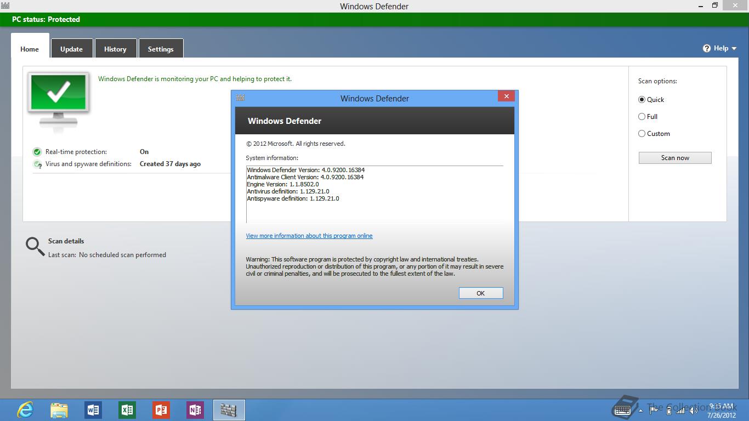The height and width of the screenshot is (421, 749).
Task: Launch Excel from the taskbar
Action: coord(127,409)
